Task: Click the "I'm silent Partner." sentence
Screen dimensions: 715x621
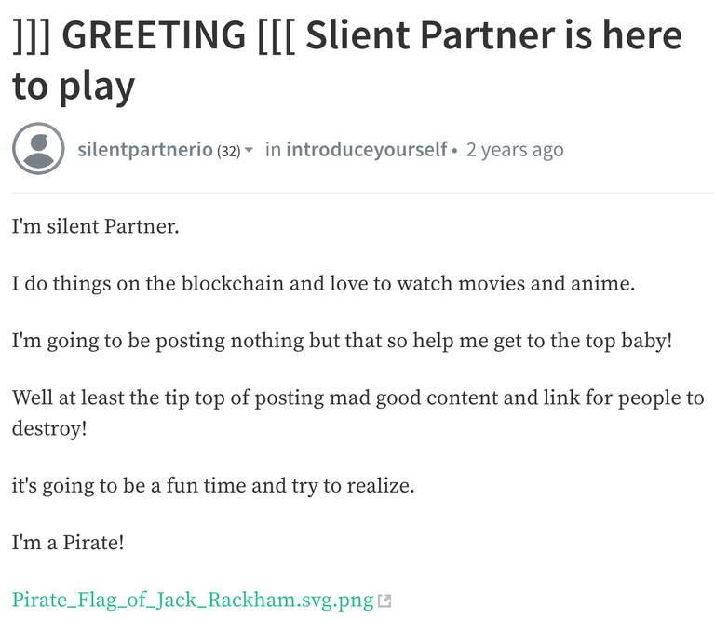Action: tap(95, 226)
